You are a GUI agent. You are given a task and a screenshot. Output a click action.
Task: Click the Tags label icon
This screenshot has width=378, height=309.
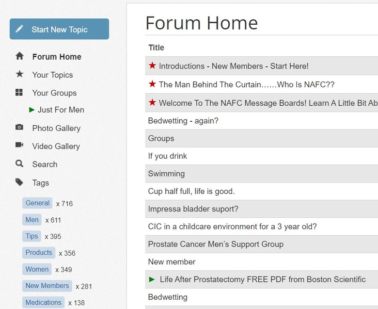coord(19,182)
